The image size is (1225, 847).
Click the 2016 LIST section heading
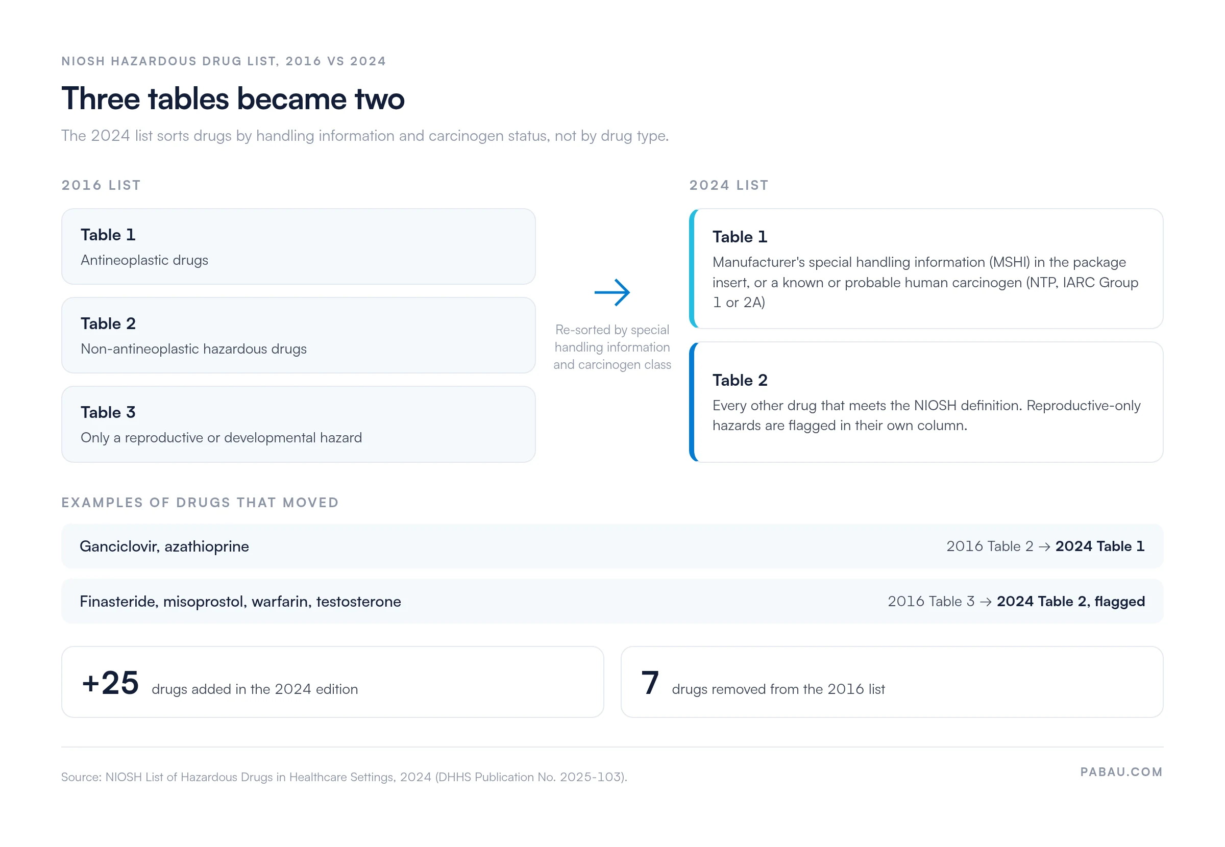click(102, 185)
